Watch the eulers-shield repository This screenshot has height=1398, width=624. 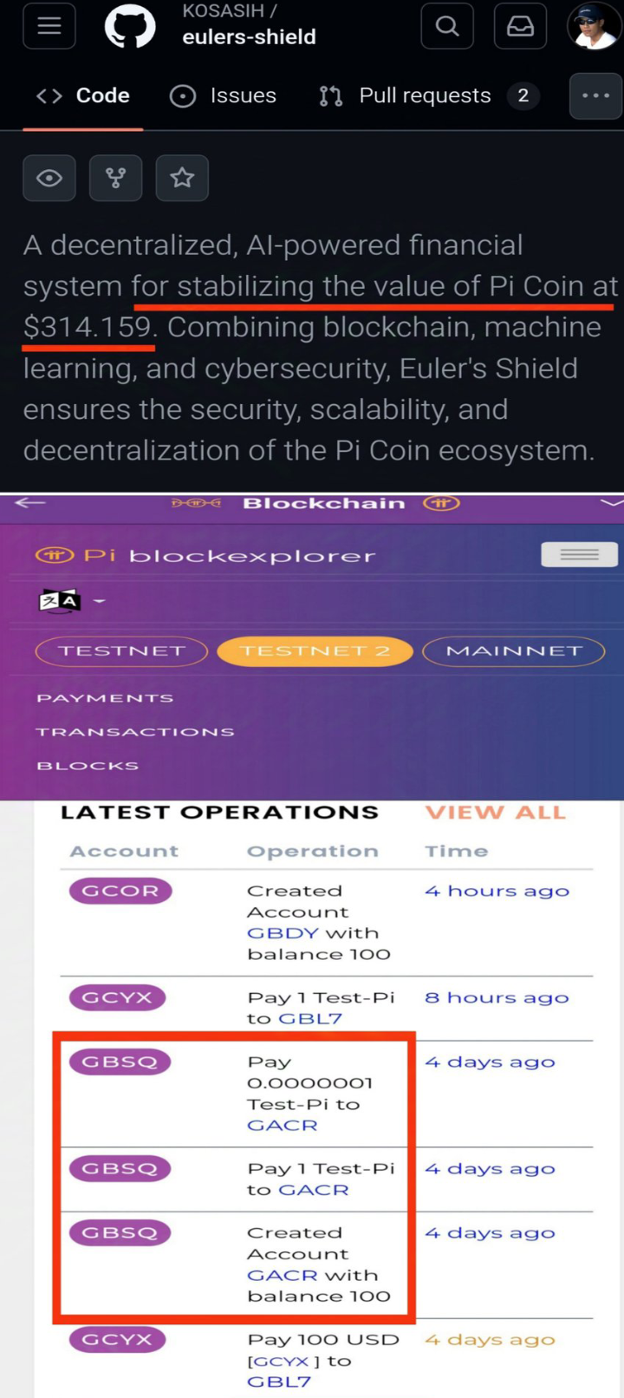point(49,178)
